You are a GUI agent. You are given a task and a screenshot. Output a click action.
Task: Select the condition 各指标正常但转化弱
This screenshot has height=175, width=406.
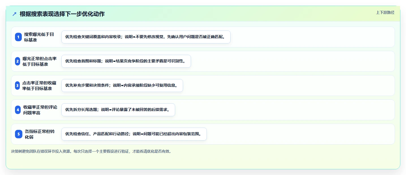click(40, 134)
